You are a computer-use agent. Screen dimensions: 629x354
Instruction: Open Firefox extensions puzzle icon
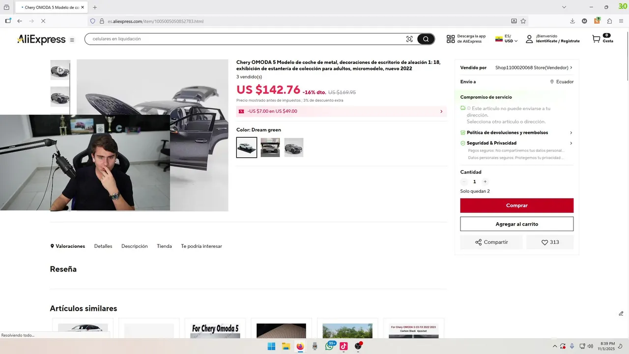point(609,21)
